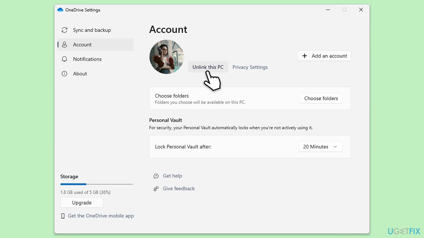Open the Privacy Settings link
The image size is (424, 238).
pyautogui.click(x=250, y=67)
